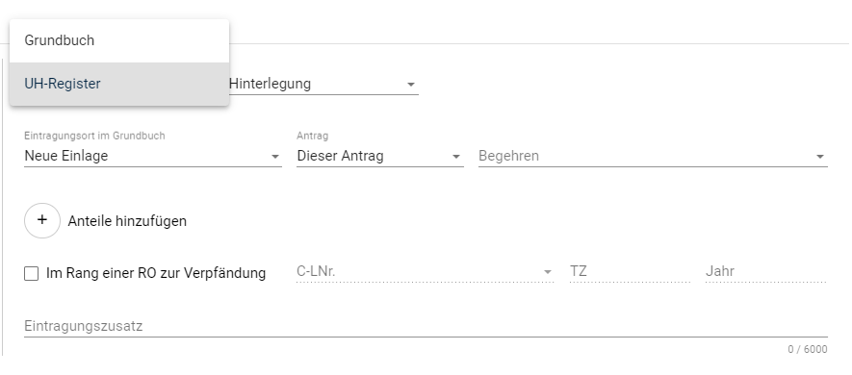The image size is (852, 375).
Task: Click the 0 / 6000 character counter
Action: (808, 349)
